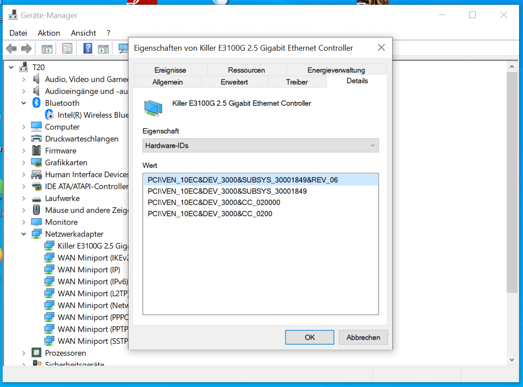Click the show/hide console tree toolbar icon
This screenshot has height=387, width=523.
[x=47, y=49]
